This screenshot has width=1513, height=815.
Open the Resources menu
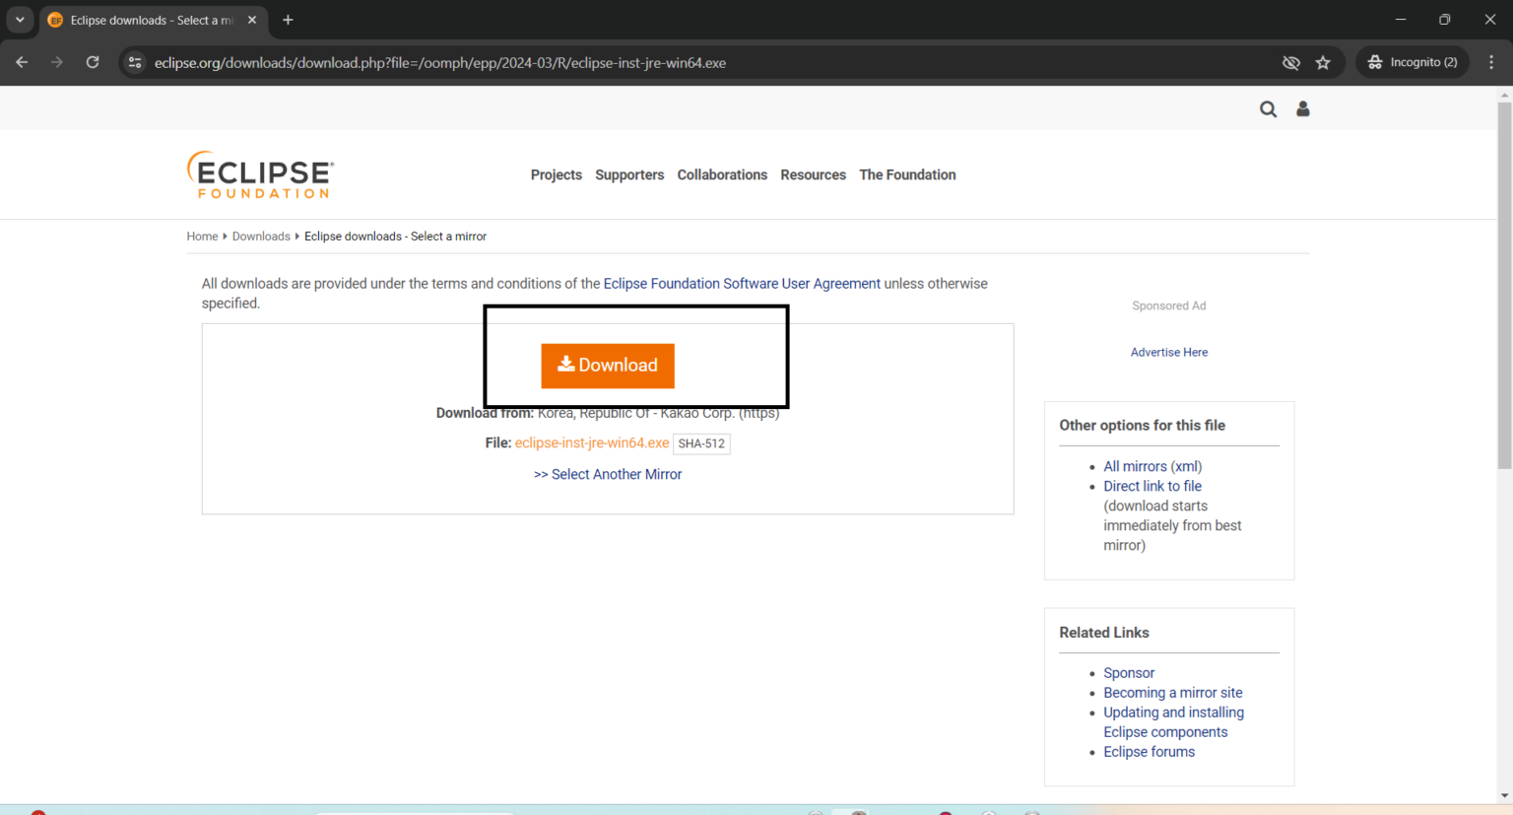click(x=813, y=174)
